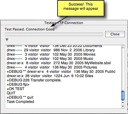
Task: Click the 'QUIT' log line
Action: click(11, 93)
